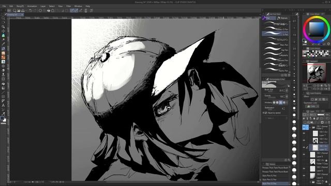This screenshot has width=331, height=186.
Task: Switch to the Marker sub tool tab
Action: 282,18
